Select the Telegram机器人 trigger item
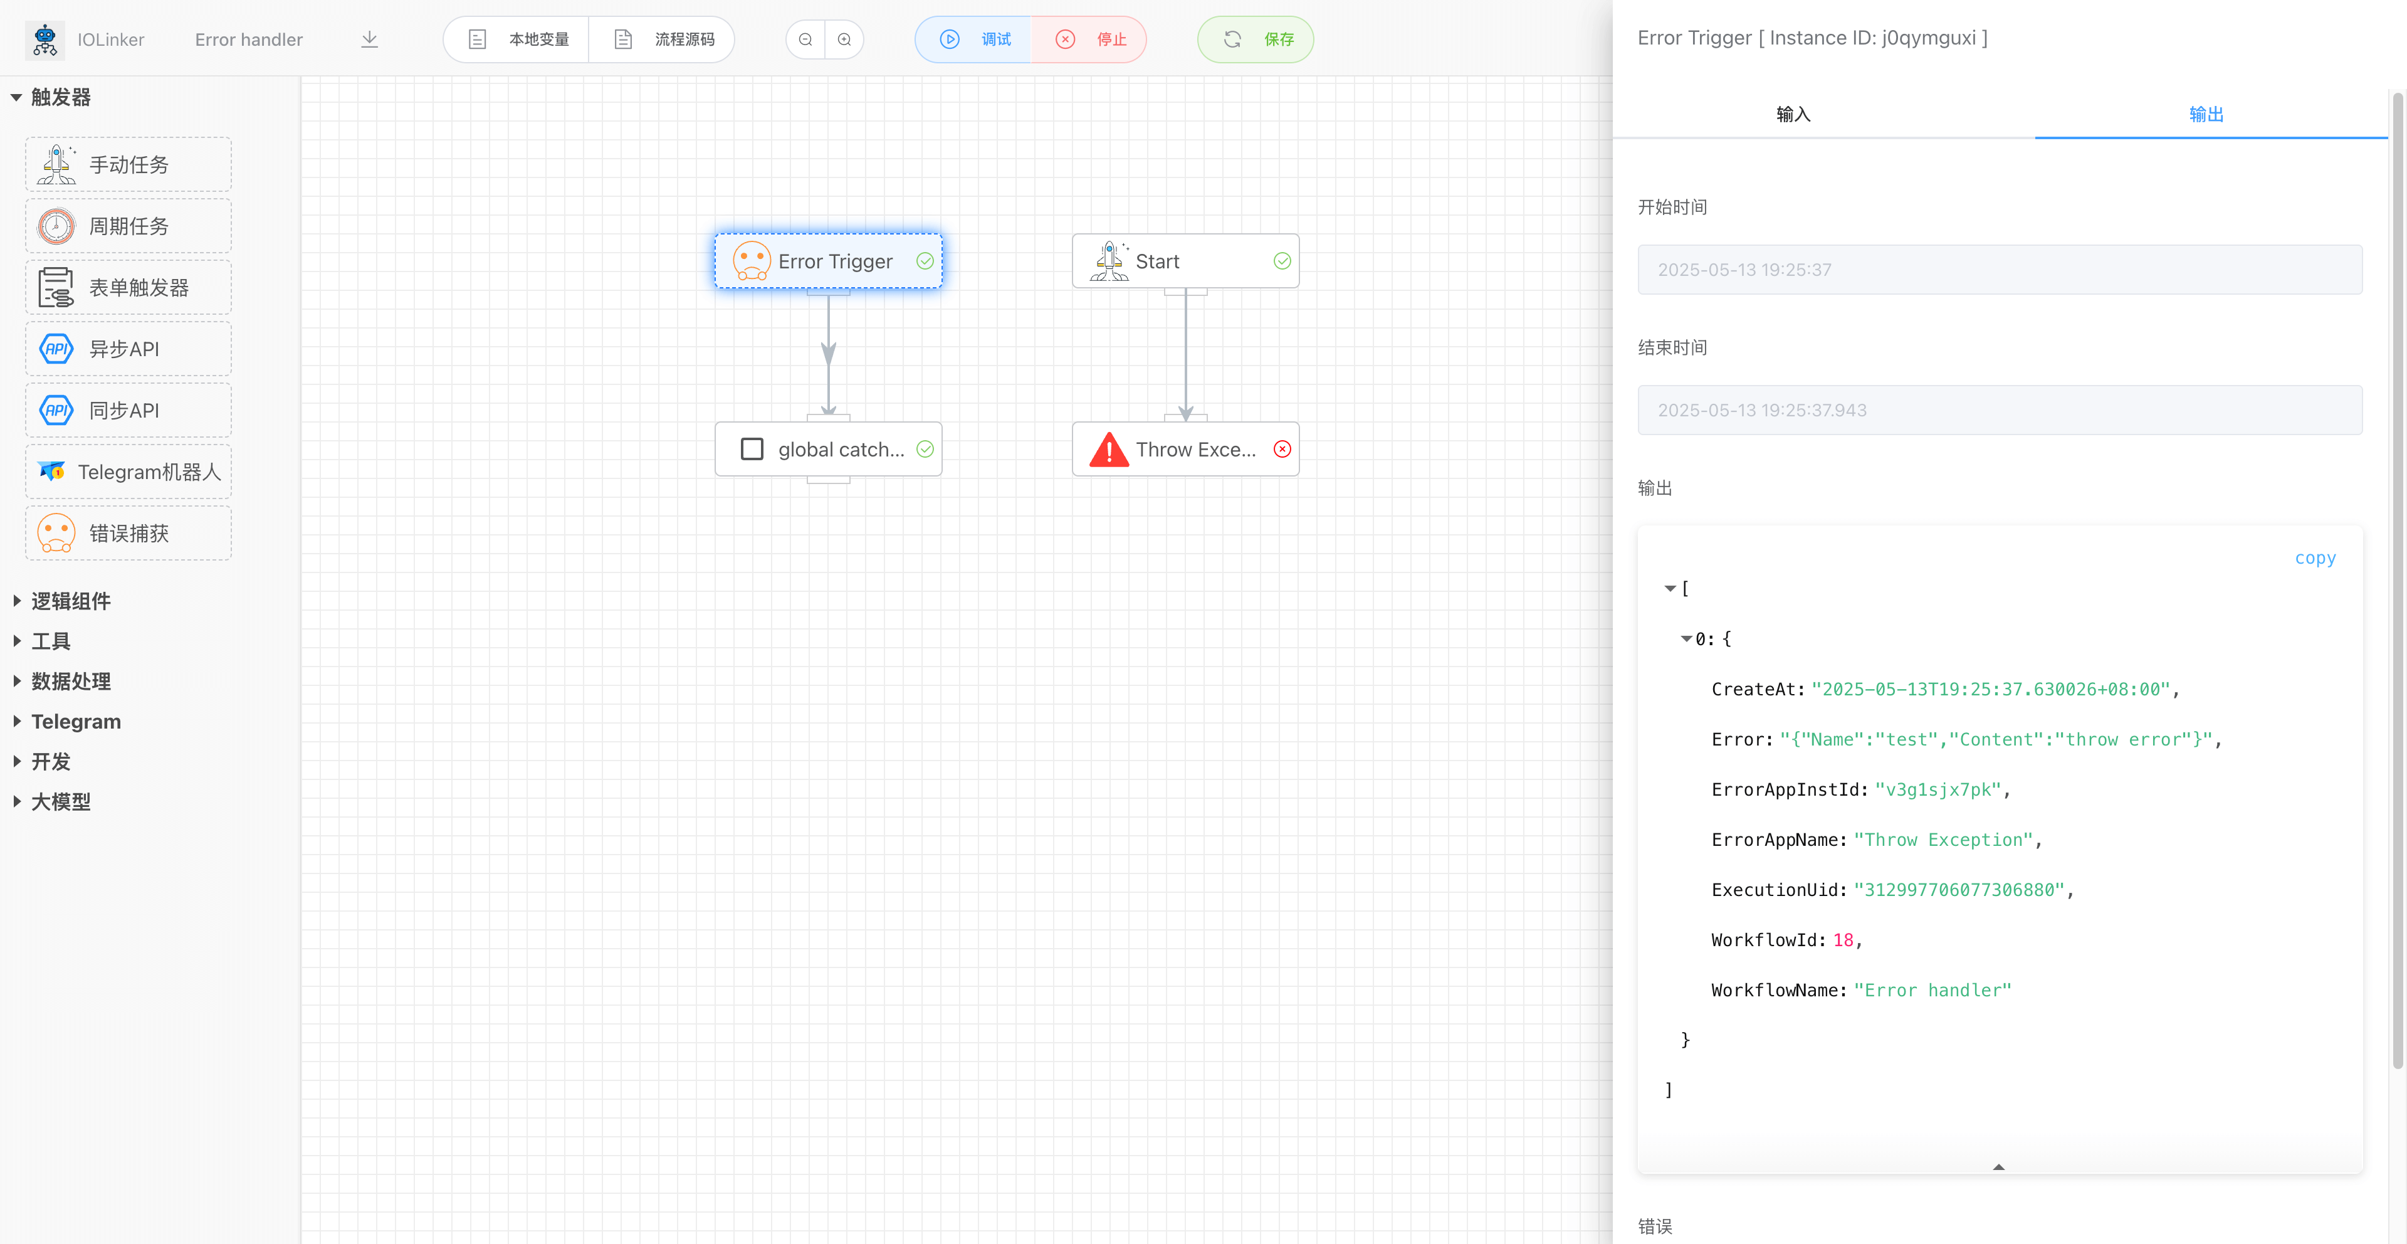Image resolution: width=2407 pixels, height=1244 pixels. tap(128, 472)
